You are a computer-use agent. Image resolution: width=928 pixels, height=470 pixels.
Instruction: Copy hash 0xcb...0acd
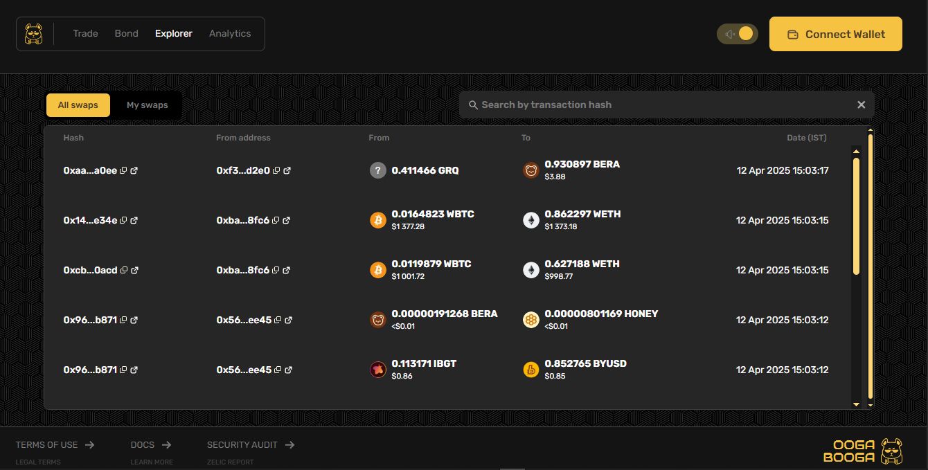(x=124, y=271)
